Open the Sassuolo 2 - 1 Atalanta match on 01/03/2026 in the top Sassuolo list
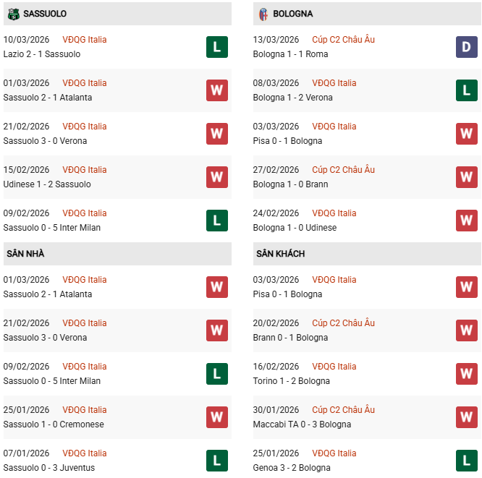This screenshot has height=478, width=482. [48, 98]
